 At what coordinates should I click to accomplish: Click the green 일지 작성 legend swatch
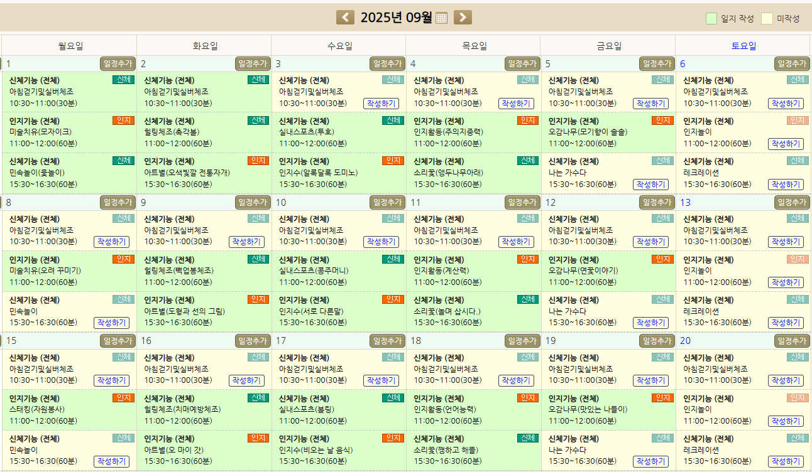point(711,18)
